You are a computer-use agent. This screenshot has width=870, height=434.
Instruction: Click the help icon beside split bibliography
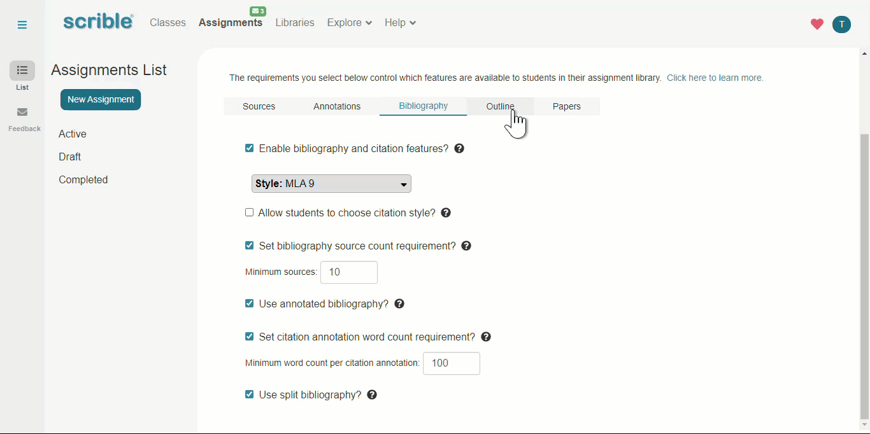point(372,395)
